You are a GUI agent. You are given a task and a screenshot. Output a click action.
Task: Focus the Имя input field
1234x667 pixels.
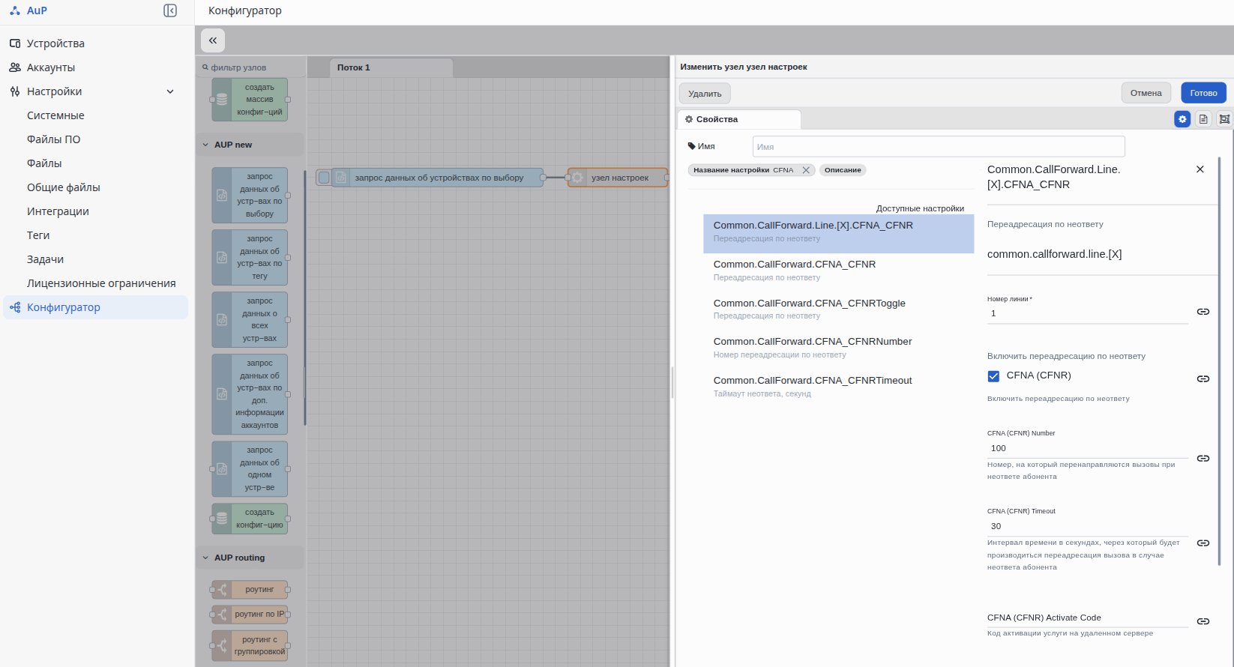coord(939,146)
